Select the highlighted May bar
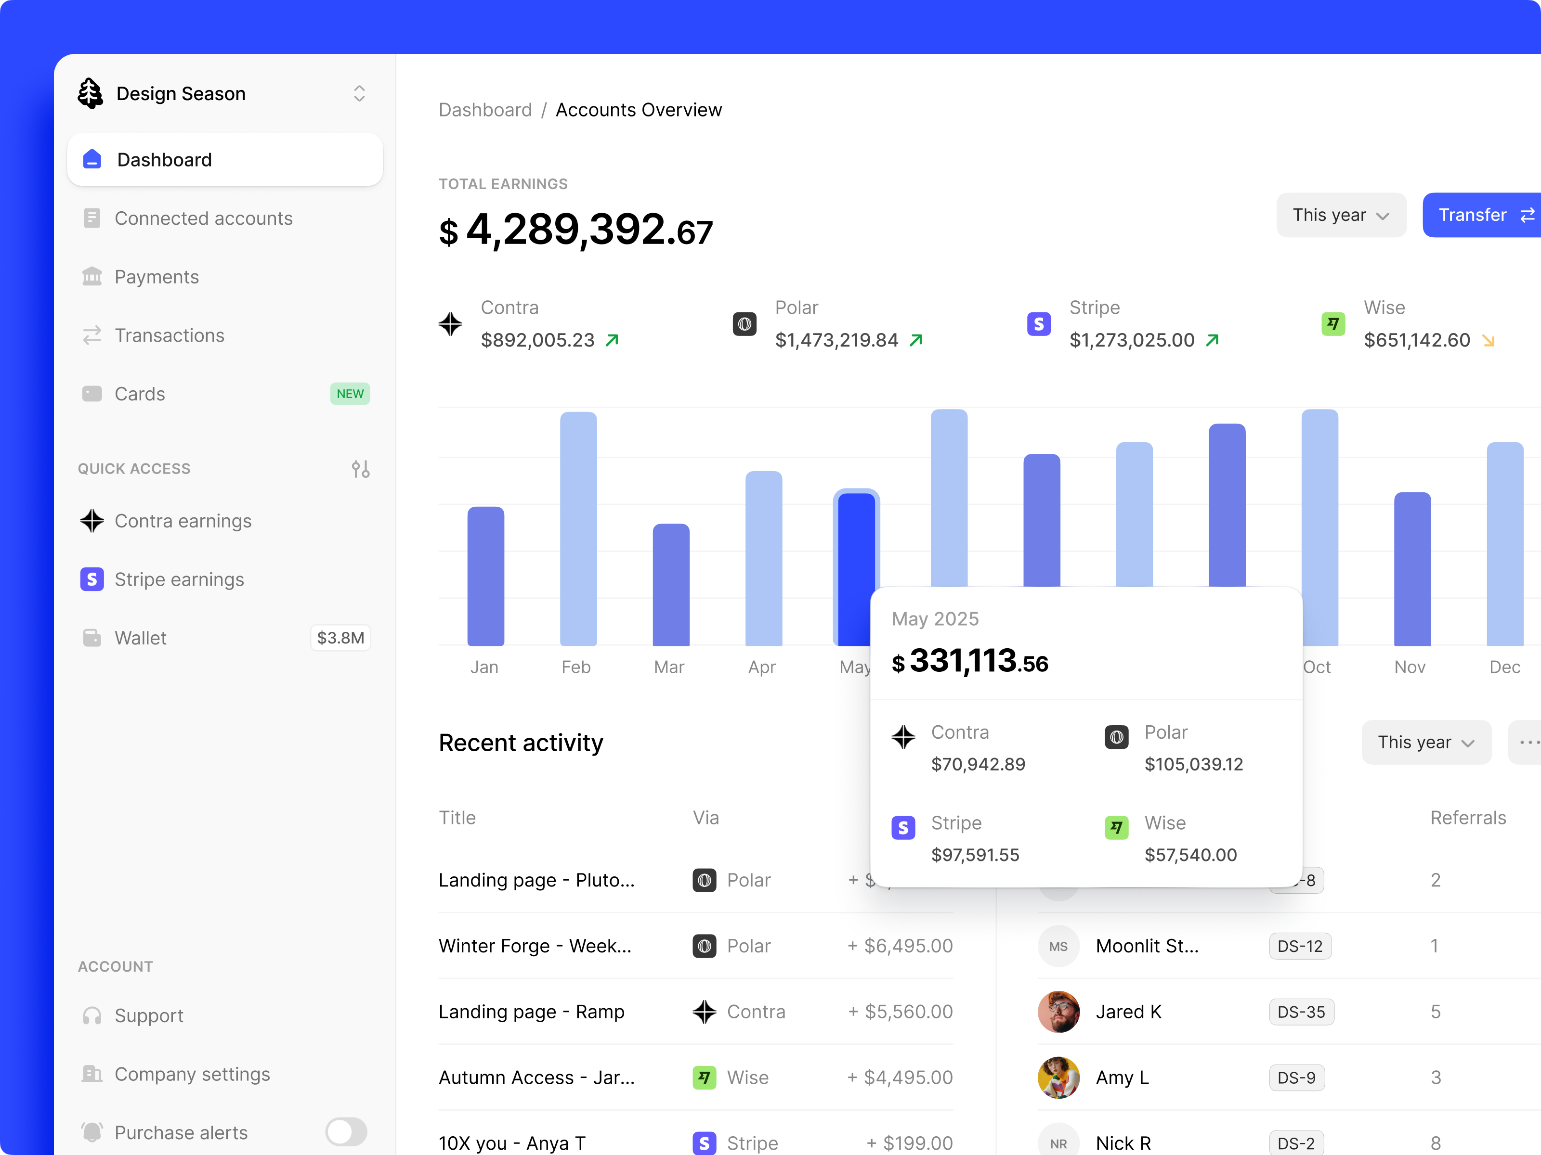This screenshot has width=1541, height=1155. [x=855, y=567]
